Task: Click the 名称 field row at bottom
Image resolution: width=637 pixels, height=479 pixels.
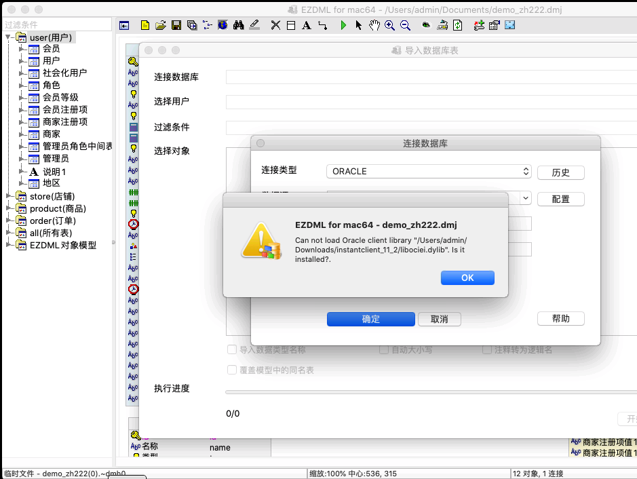Action: [x=199, y=447]
